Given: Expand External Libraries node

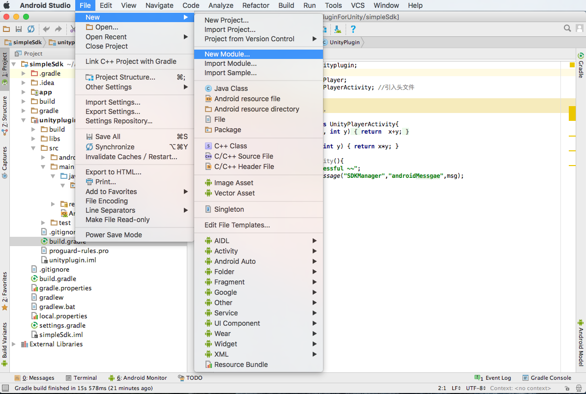Looking at the screenshot, I should pyautogui.click(x=14, y=344).
